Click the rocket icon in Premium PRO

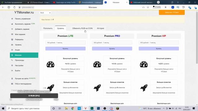[x=97, y=88]
